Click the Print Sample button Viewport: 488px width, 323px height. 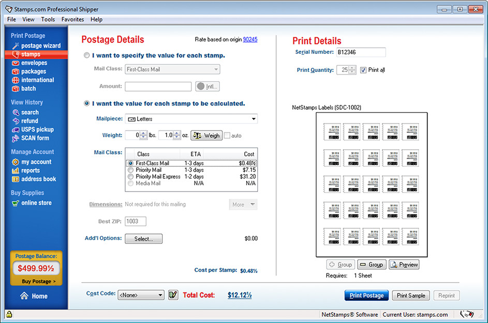411,295
